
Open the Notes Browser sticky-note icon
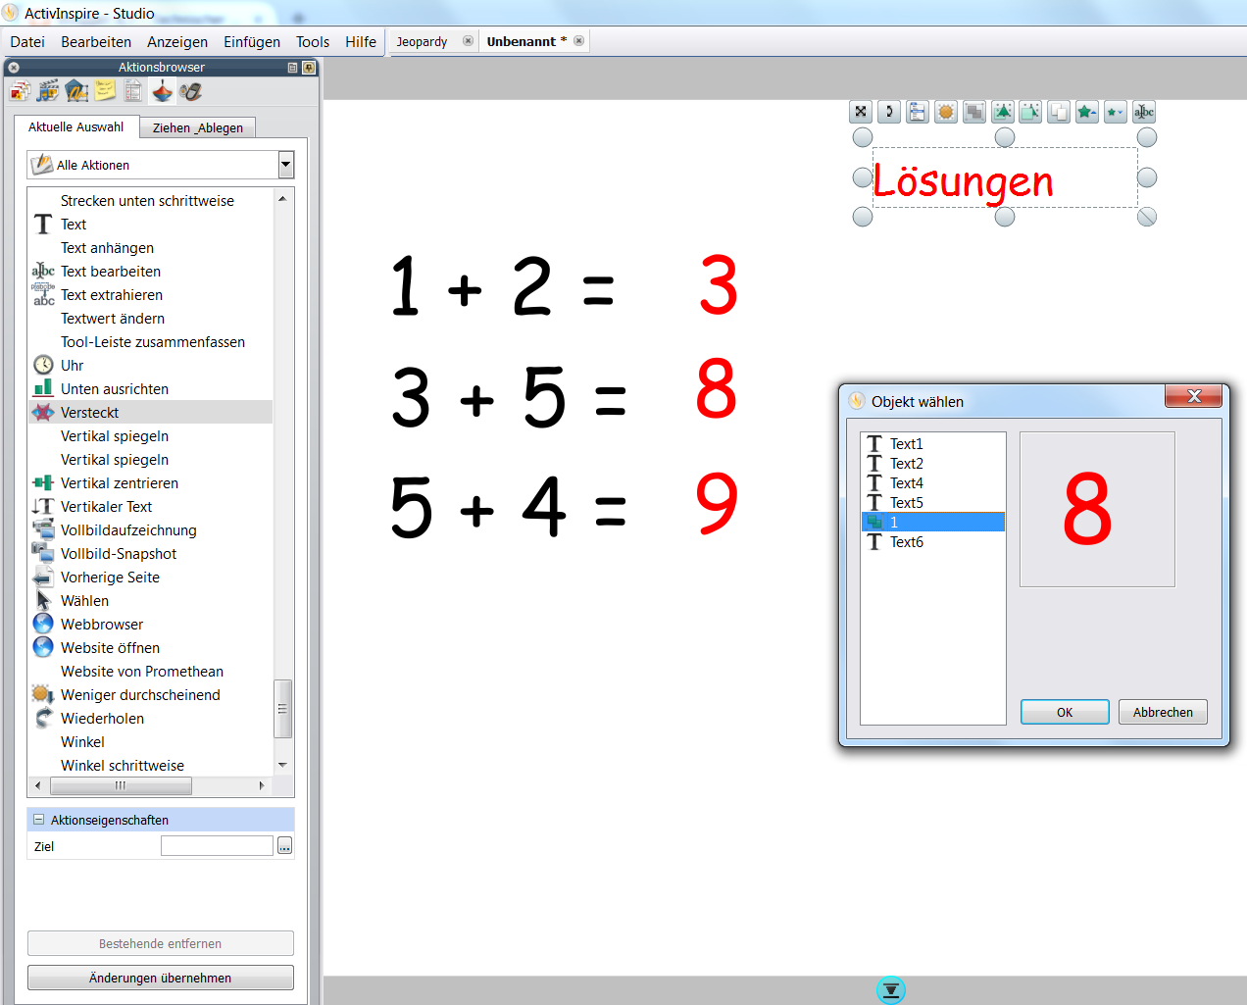coord(105,91)
